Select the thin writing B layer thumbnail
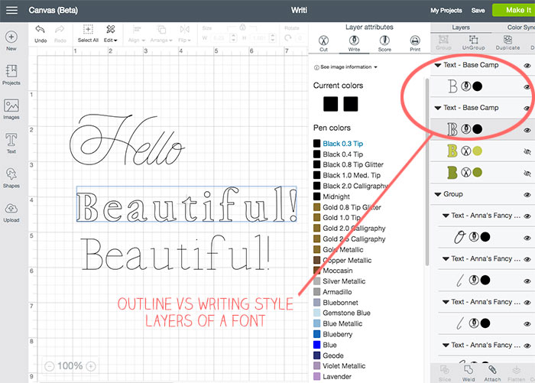Viewport: 535px width, 383px height. [452, 86]
